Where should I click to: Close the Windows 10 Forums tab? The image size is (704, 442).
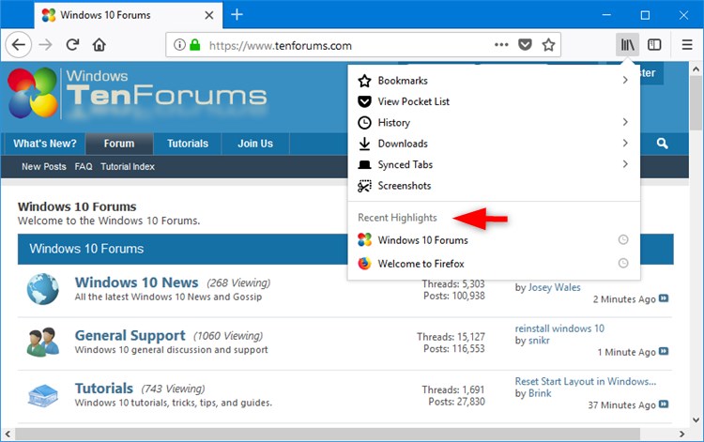[x=208, y=15]
